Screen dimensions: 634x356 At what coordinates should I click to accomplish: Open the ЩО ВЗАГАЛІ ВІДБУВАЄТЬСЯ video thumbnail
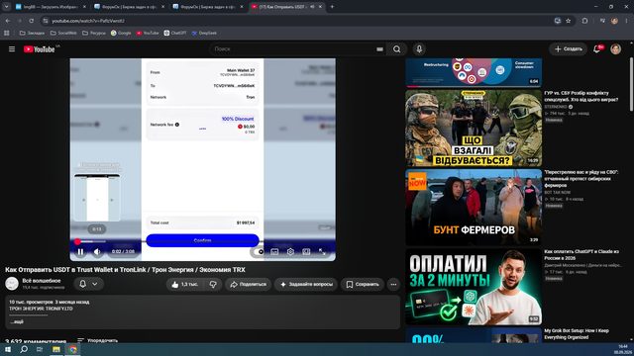474,128
